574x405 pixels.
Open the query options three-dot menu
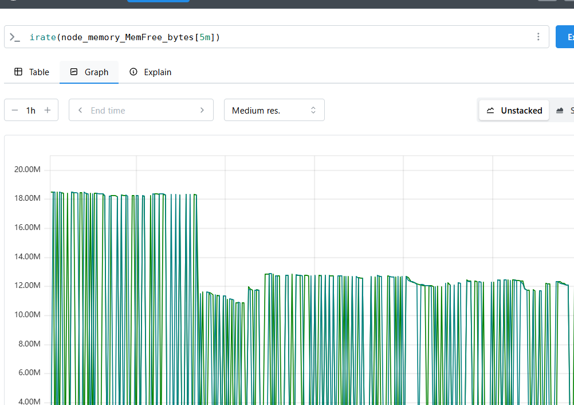click(538, 37)
